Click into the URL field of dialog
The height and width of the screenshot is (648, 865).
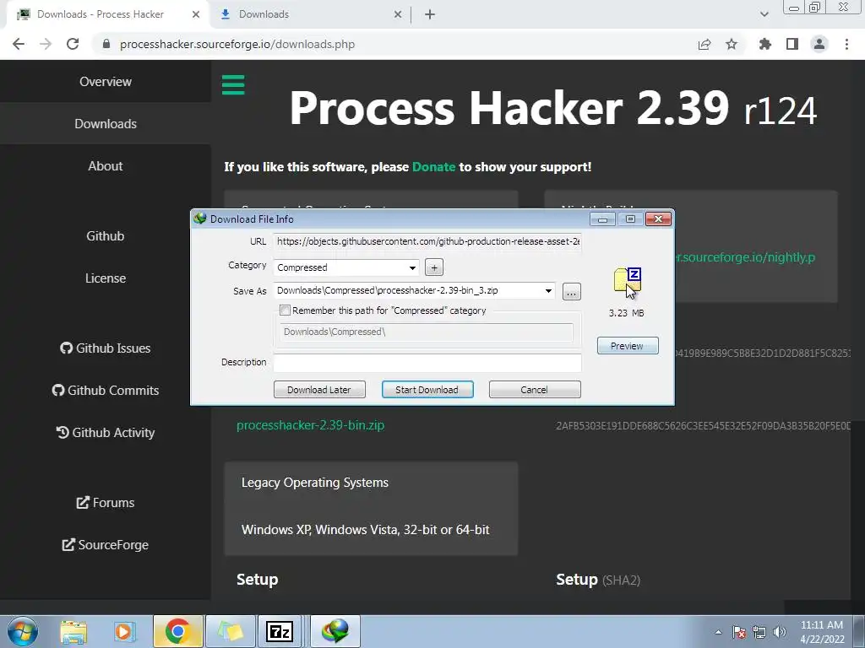[x=427, y=242]
